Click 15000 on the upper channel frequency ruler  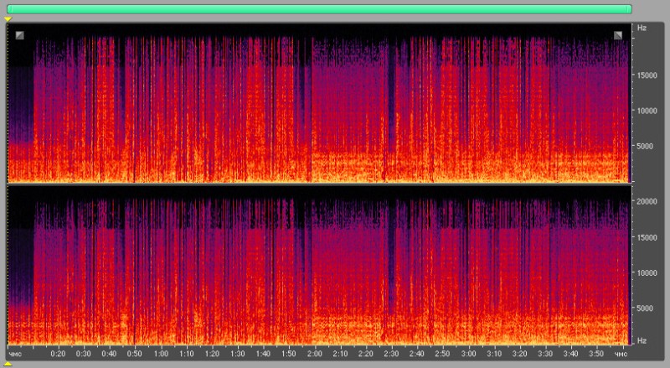(647, 75)
